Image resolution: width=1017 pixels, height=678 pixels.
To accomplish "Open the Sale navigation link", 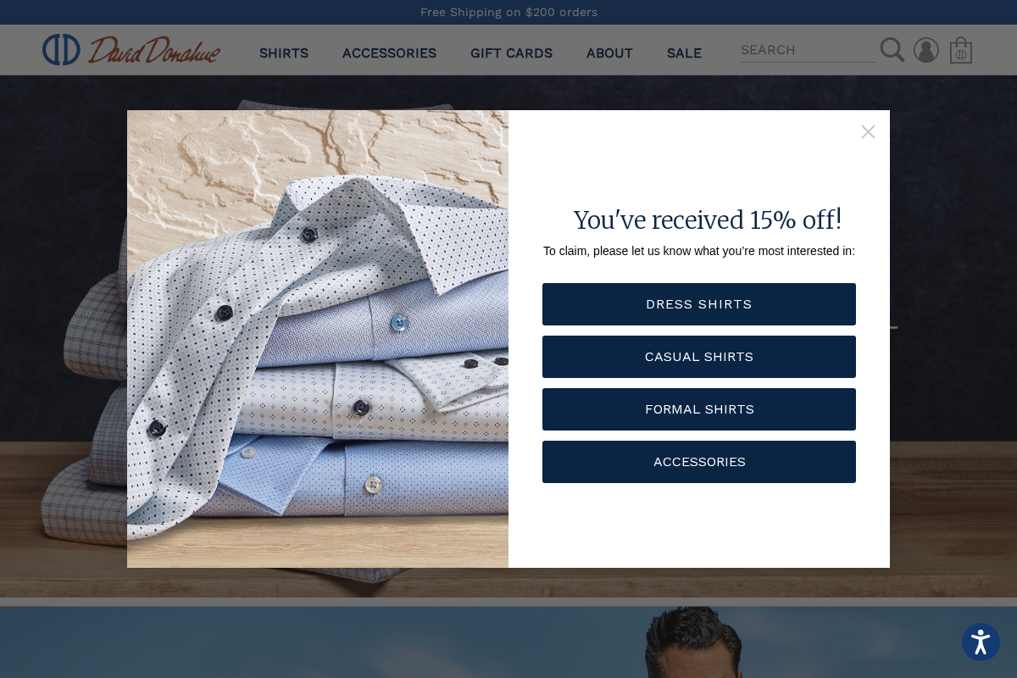I will (684, 53).
